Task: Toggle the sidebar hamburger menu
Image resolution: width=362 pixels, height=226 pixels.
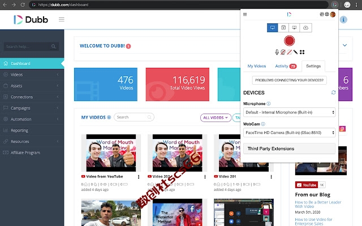Action: (x=62, y=19)
